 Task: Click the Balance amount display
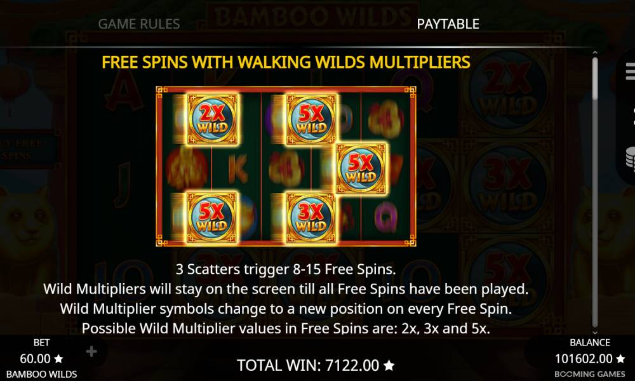point(584,359)
